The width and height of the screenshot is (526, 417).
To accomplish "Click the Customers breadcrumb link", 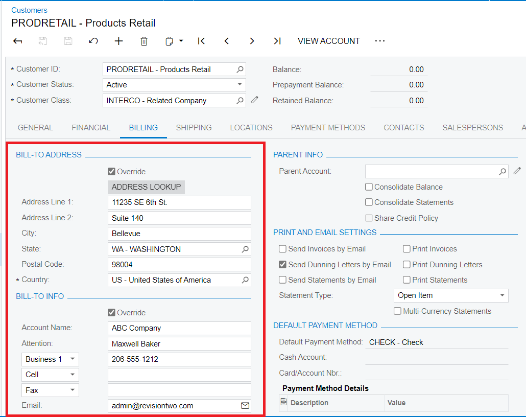I will [29, 10].
